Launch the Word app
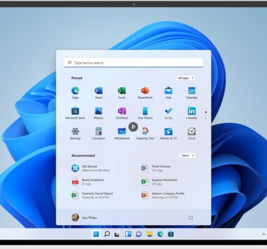 click(x=99, y=93)
